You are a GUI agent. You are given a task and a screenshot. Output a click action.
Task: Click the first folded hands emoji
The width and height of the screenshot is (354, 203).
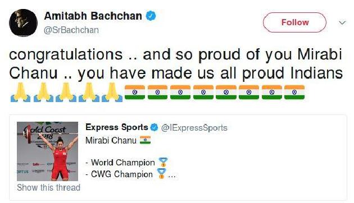[20, 92]
